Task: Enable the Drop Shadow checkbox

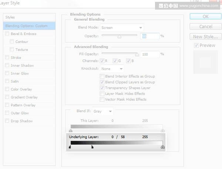Action: 7,121
